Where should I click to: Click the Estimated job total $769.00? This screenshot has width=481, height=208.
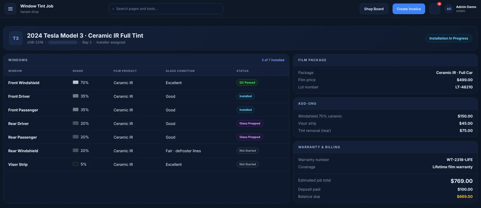(461, 181)
